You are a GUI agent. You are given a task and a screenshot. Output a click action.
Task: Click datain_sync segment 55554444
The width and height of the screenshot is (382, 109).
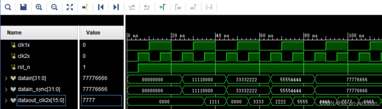point(292,90)
